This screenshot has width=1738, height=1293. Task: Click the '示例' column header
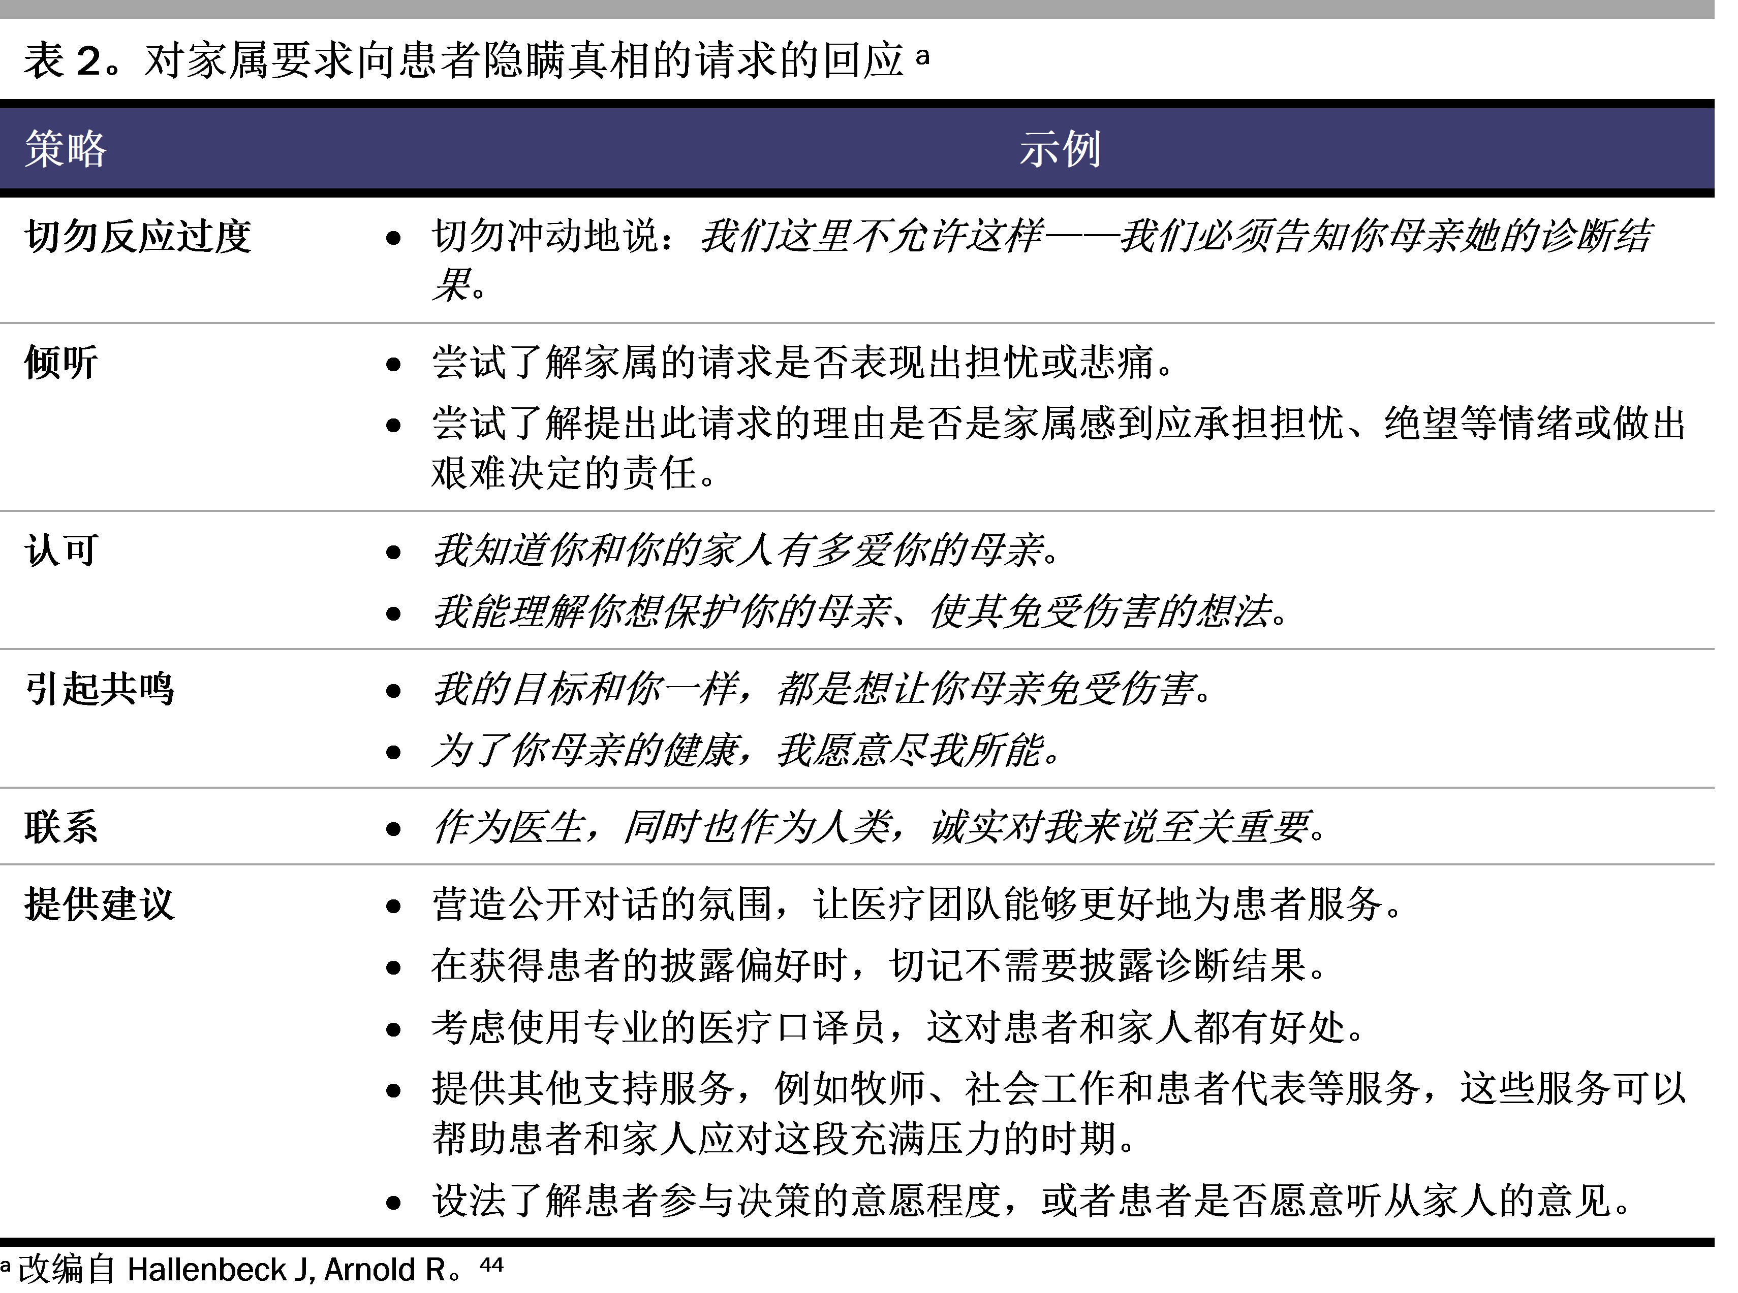(x=1060, y=149)
